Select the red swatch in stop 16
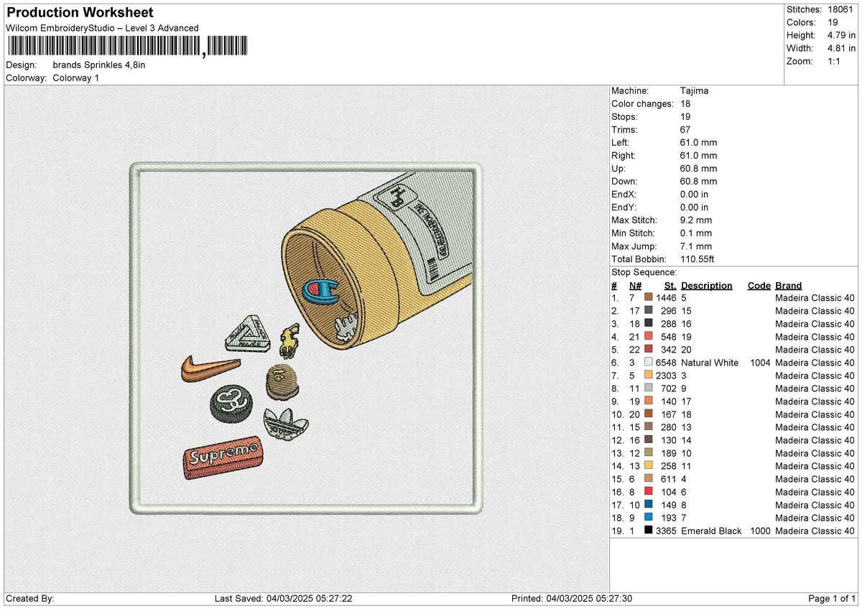 click(649, 492)
